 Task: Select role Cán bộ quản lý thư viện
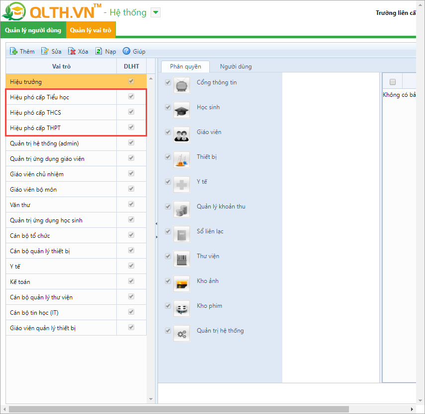pyautogui.click(x=76, y=297)
